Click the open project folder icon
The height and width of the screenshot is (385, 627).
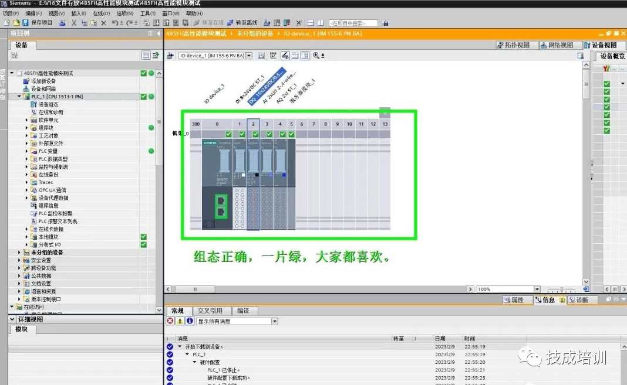(x=16, y=23)
